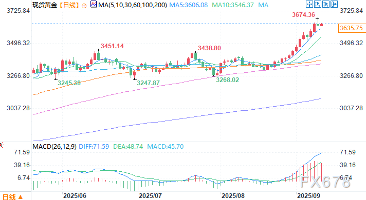Screen dimensions: 366x200
Task: Select the 【日线】 period label in the title
Action: pyautogui.click(x=69, y=5)
